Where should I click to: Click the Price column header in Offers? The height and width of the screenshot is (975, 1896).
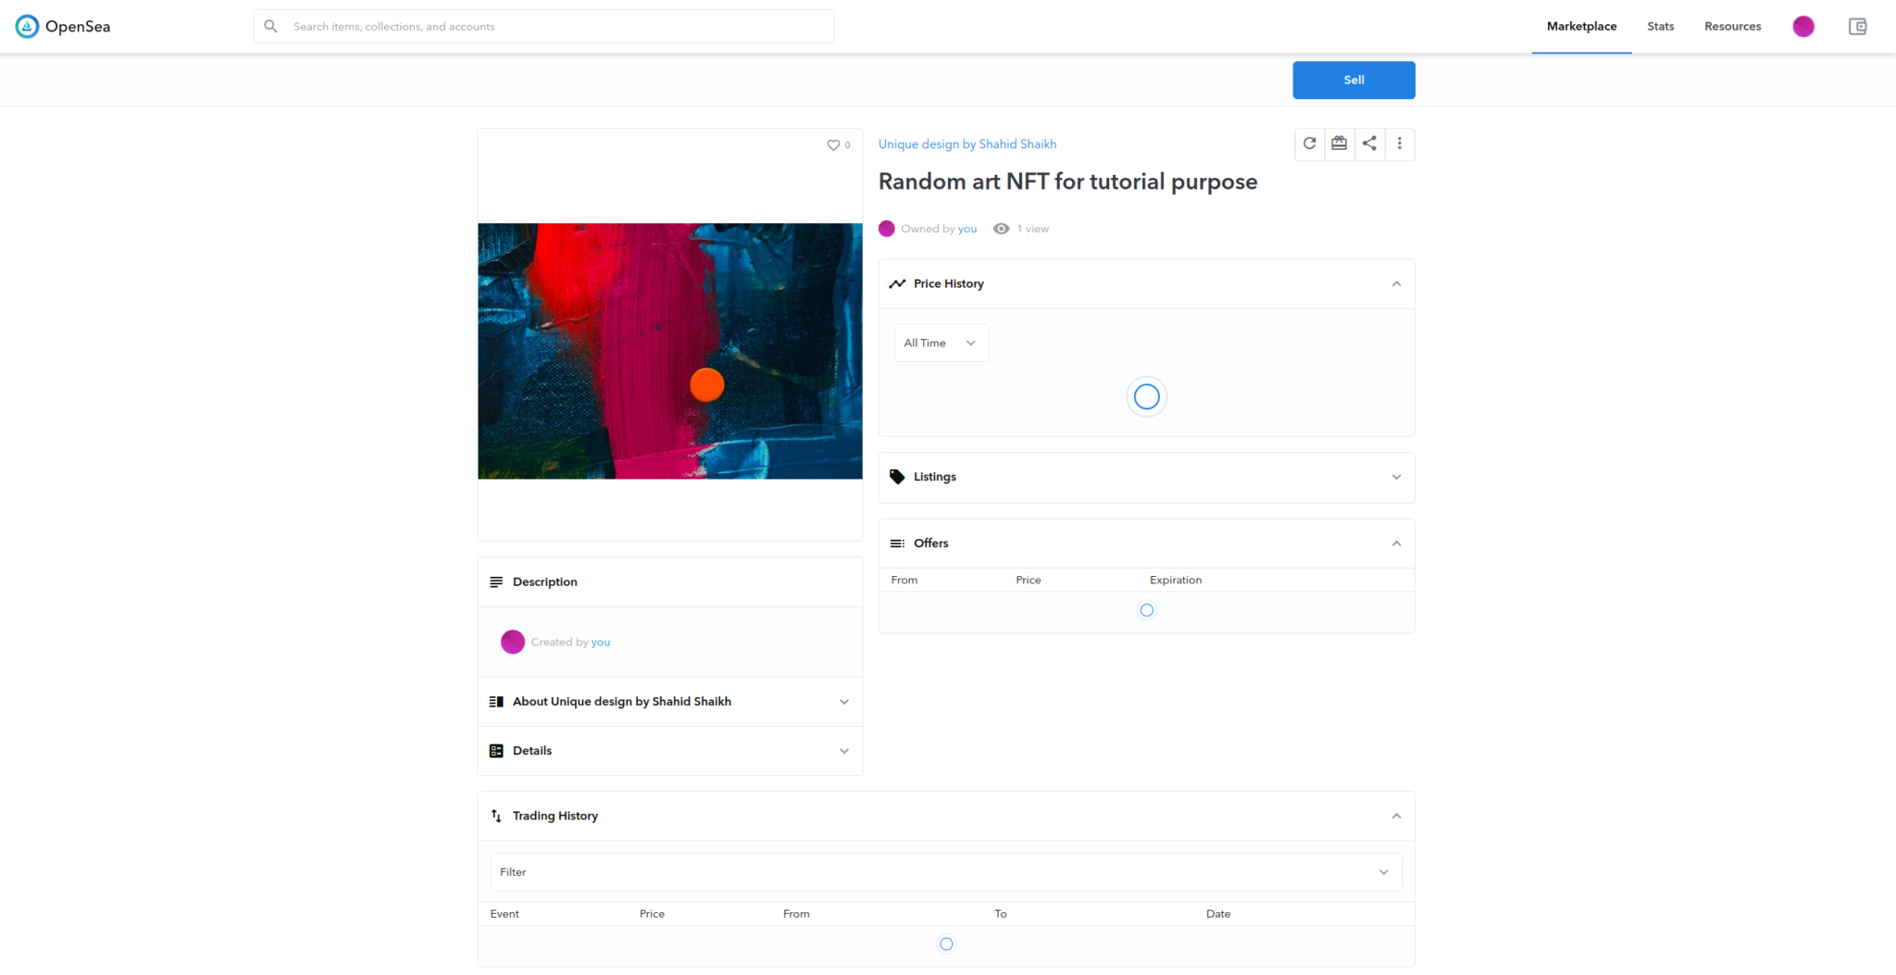1028,580
